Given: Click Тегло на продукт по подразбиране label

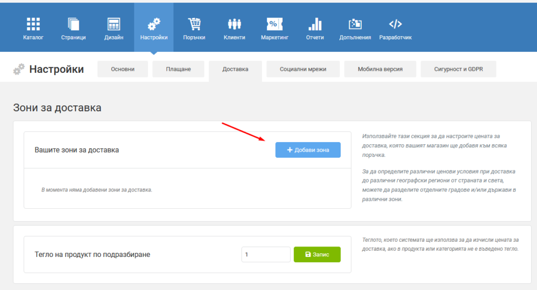Looking at the screenshot, I should [x=92, y=254].
